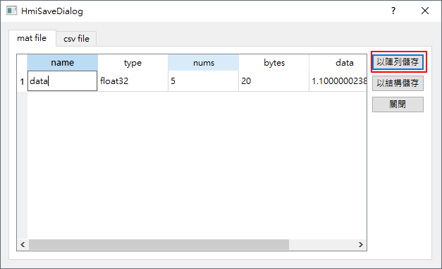Screen dimensions: 442x269
Task: Select the float32 type cell
Action: tap(133, 81)
